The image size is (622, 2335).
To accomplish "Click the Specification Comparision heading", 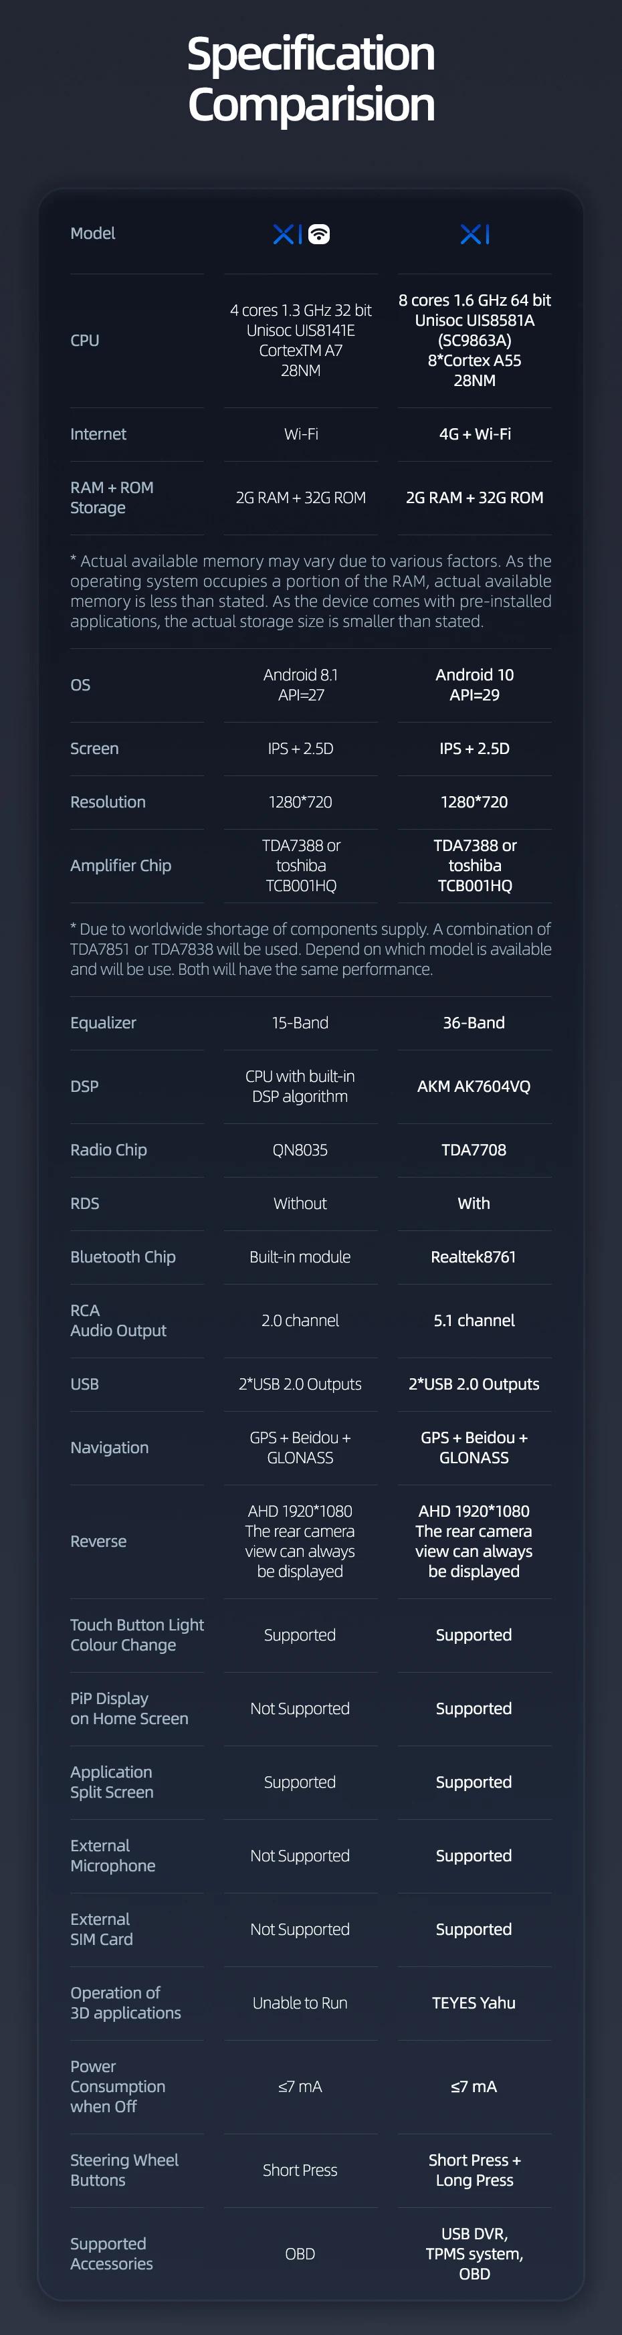I will pyautogui.click(x=311, y=79).
